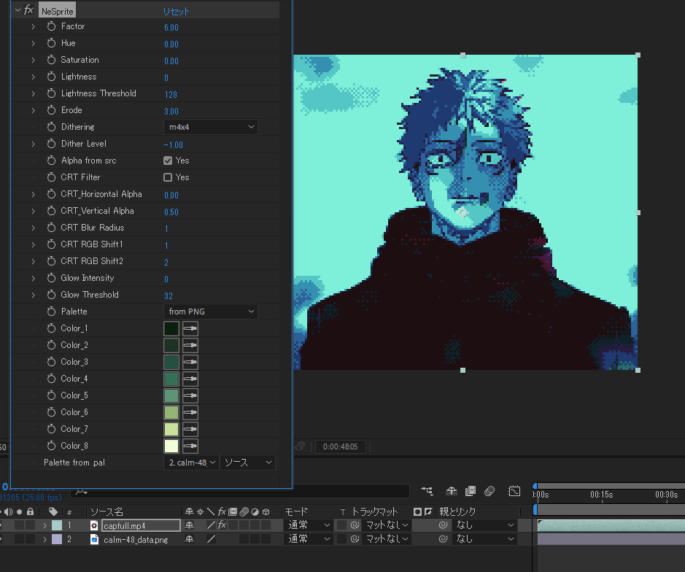
Task: Click the Color_3 eyedropper
Action: [190, 362]
